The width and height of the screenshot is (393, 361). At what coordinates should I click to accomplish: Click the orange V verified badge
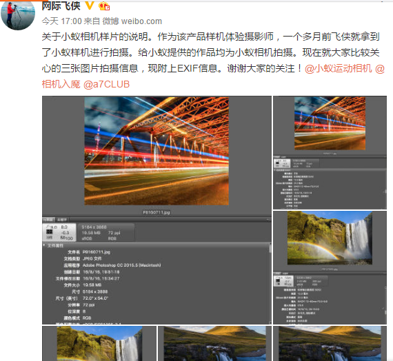click(x=90, y=6)
